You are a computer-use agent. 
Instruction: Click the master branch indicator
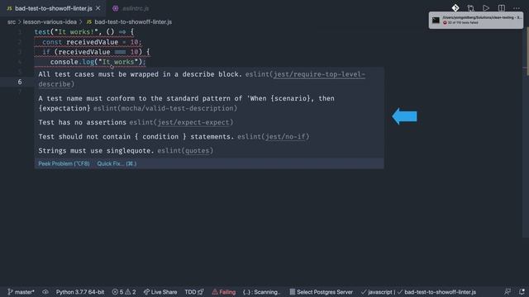click(x=21, y=292)
